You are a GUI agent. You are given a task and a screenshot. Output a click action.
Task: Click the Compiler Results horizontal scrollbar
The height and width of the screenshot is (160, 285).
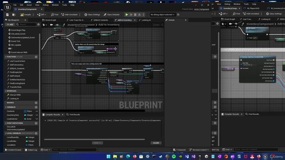[94, 140]
